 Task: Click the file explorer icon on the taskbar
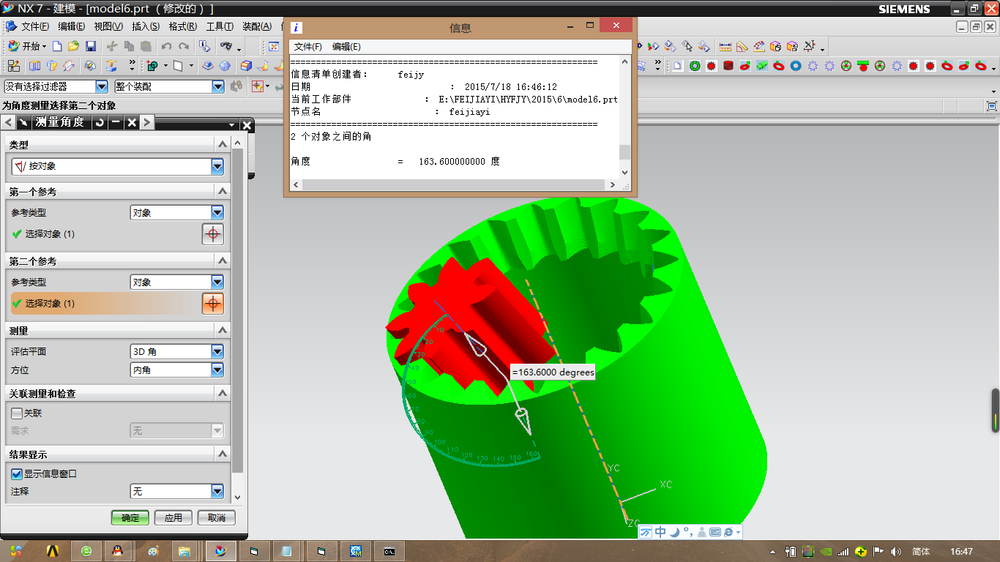click(x=184, y=551)
